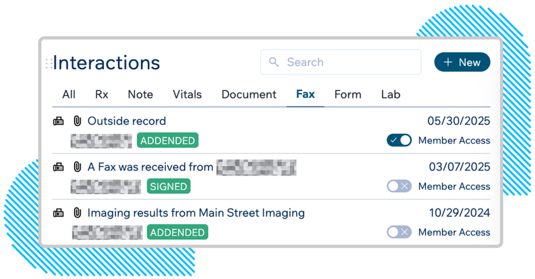This screenshot has height=279, width=535.
Task: Enable Member Access for the 03/07/2025 fax
Action: [x=399, y=186]
